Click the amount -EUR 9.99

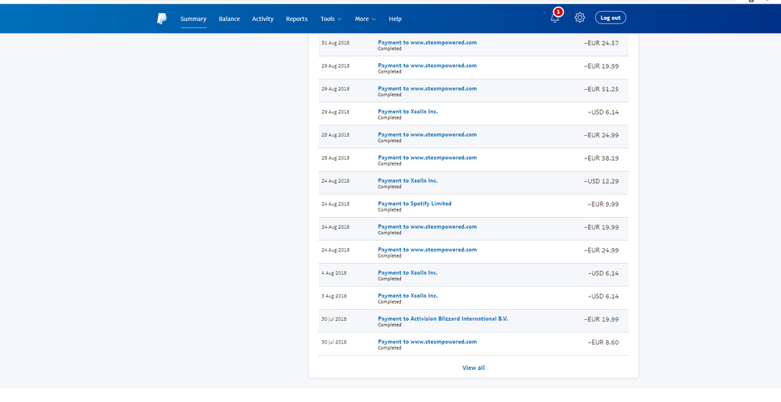tap(604, 204)
